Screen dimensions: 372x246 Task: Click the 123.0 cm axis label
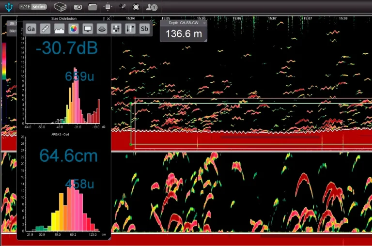(93, 234)
